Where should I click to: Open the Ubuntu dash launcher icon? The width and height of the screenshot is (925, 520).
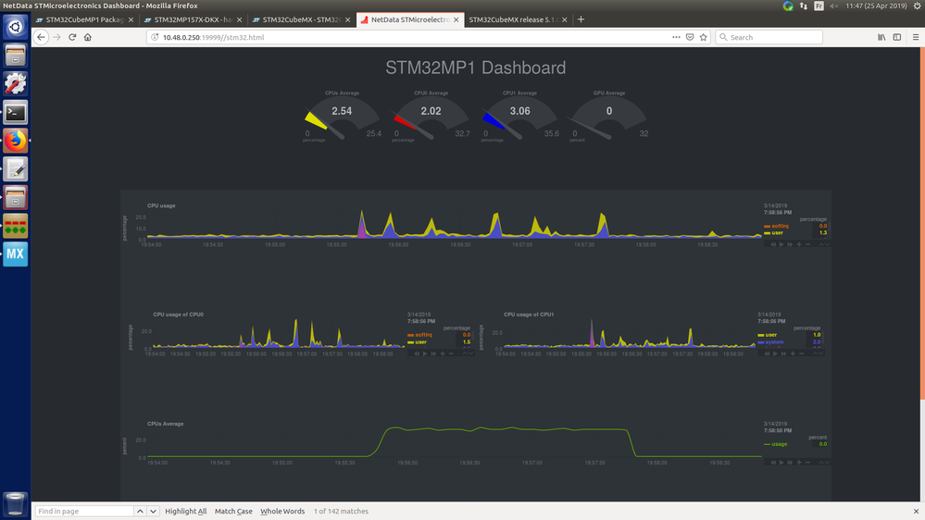[16, 27]
